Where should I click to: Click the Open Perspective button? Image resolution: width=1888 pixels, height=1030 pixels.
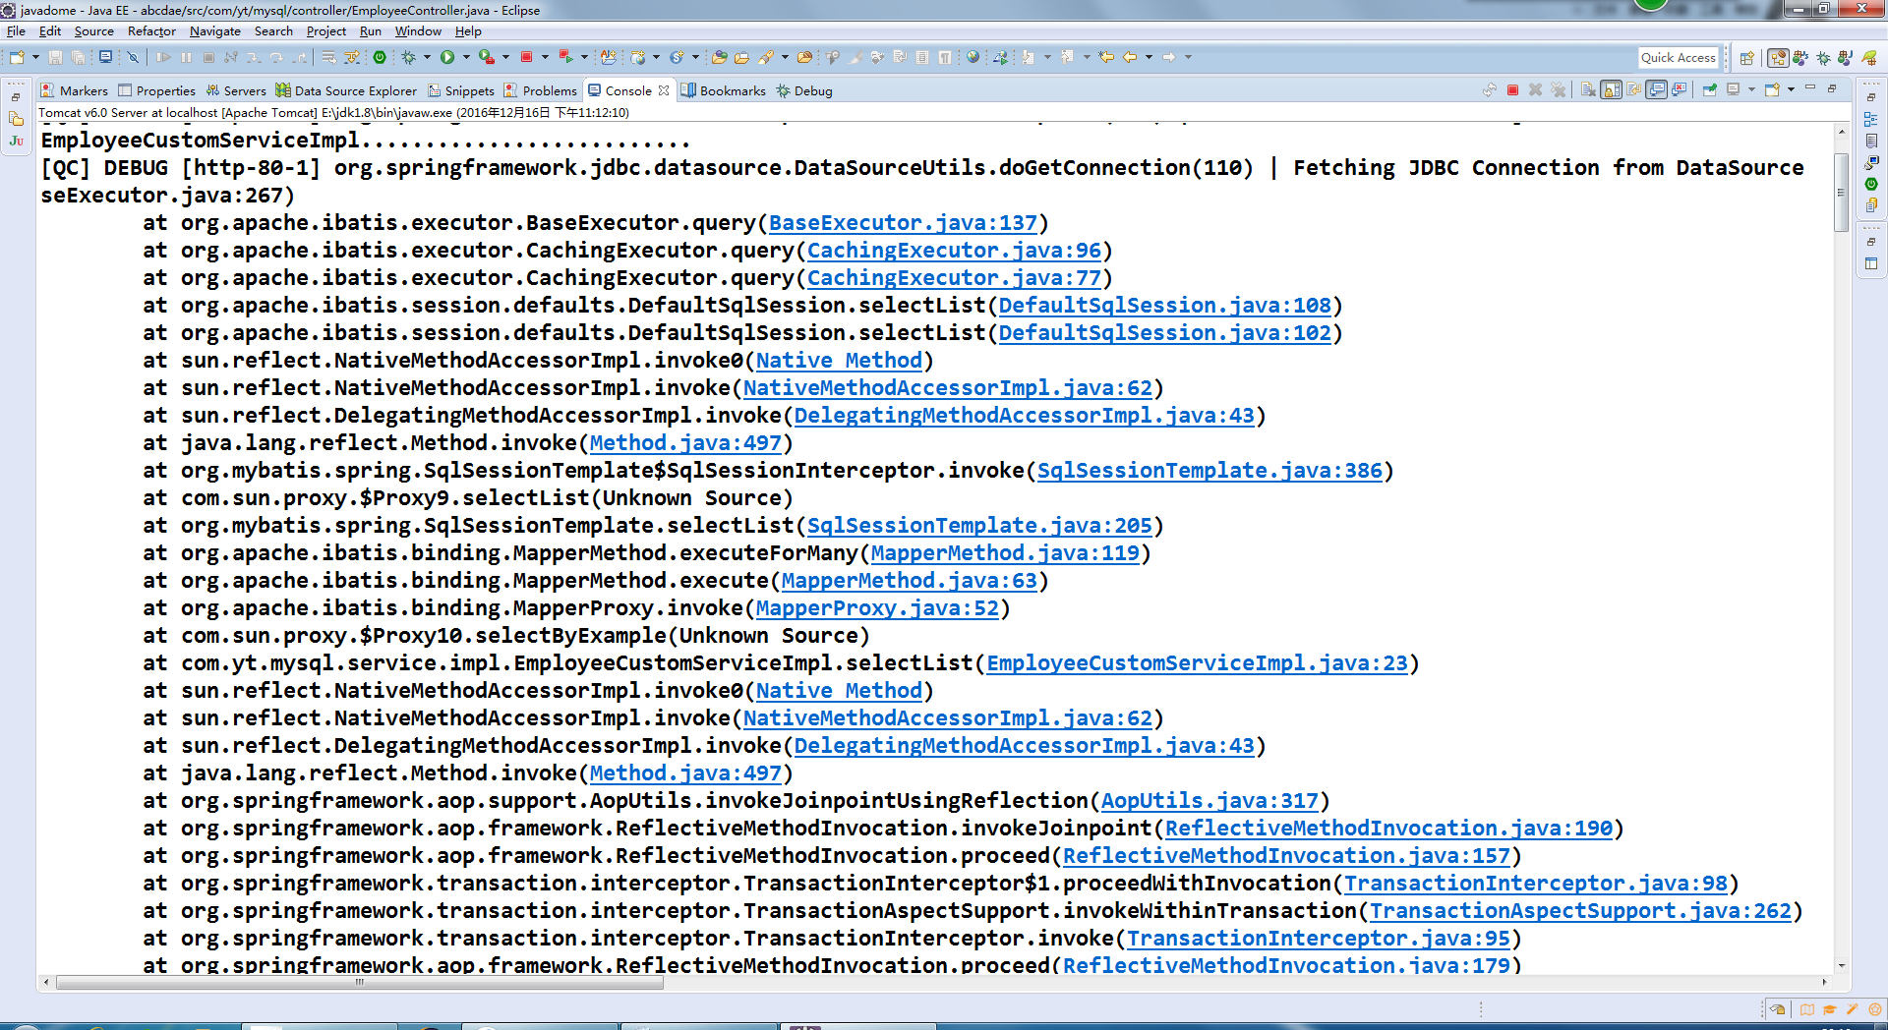coord(1746,58)
